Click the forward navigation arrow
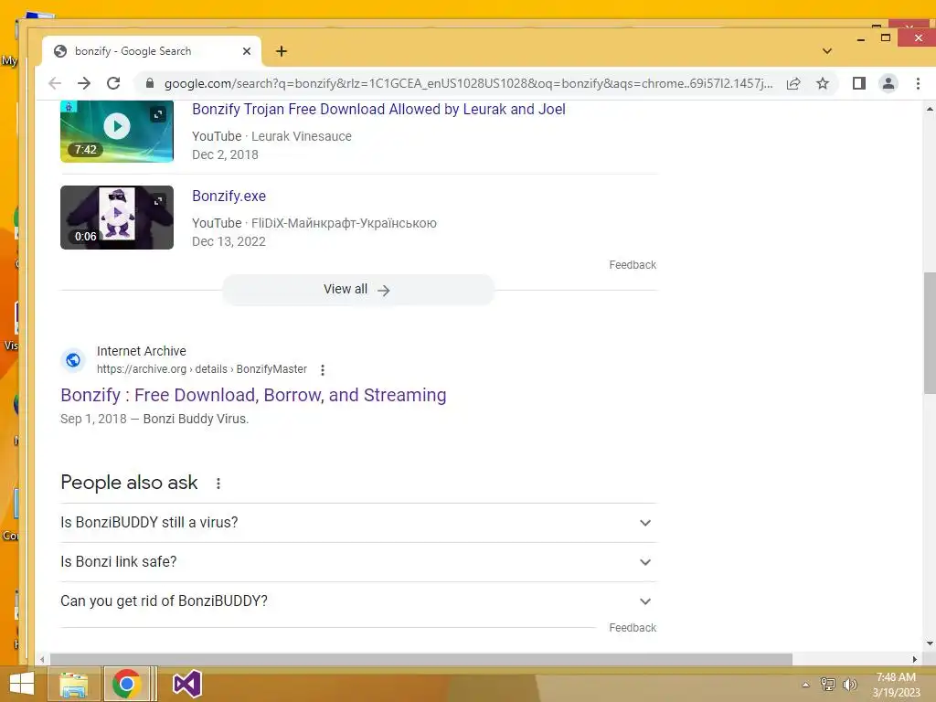Viewport: 936px width, 702px height. click(84, 83)
